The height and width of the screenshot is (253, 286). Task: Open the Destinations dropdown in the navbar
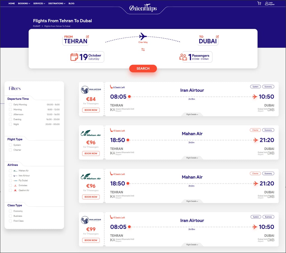(57, 4)
